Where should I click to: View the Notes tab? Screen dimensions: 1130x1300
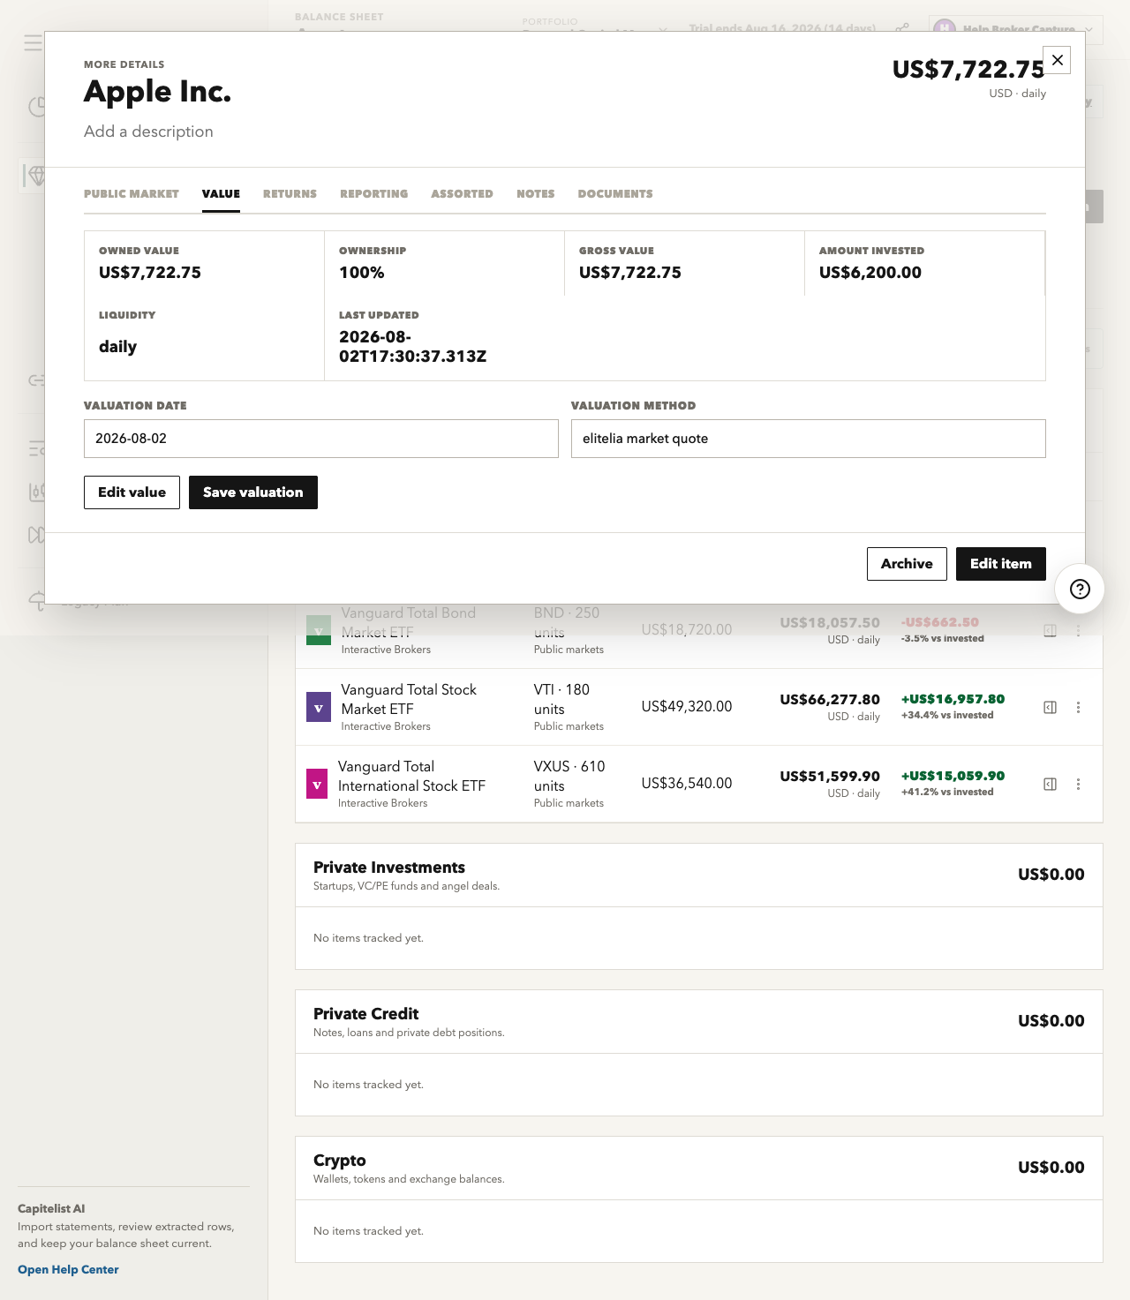pyautogui.click(x=536, y=194)
